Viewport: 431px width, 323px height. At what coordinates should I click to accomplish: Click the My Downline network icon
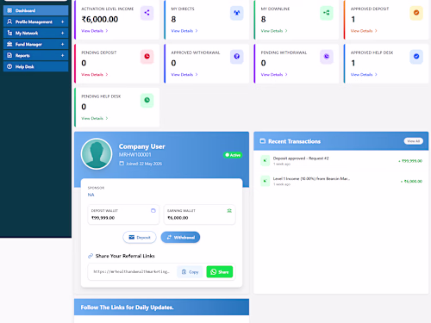point(327,13)
